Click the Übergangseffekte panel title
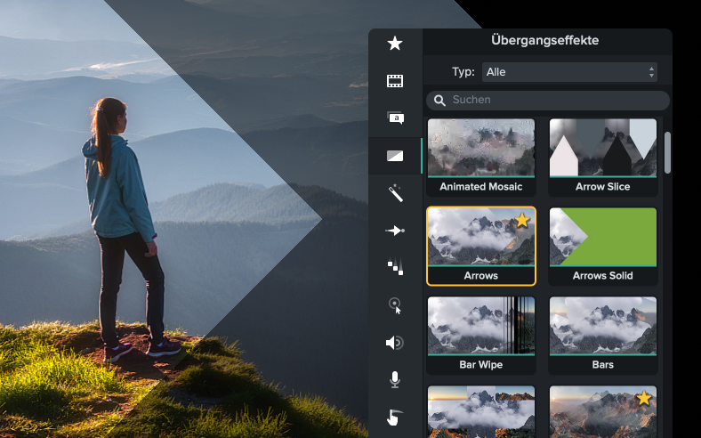This screenshot has width=701, height=438. 545,40
